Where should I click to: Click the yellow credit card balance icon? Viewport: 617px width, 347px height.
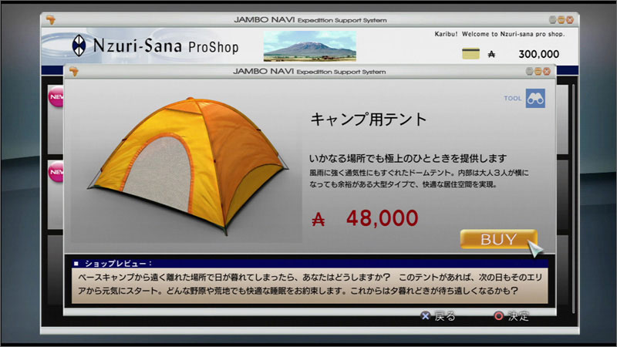pyautogui.click(x=470, y=54)
